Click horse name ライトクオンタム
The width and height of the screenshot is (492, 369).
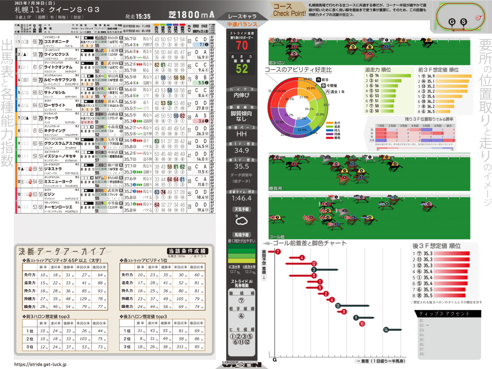tap(58, 67)
